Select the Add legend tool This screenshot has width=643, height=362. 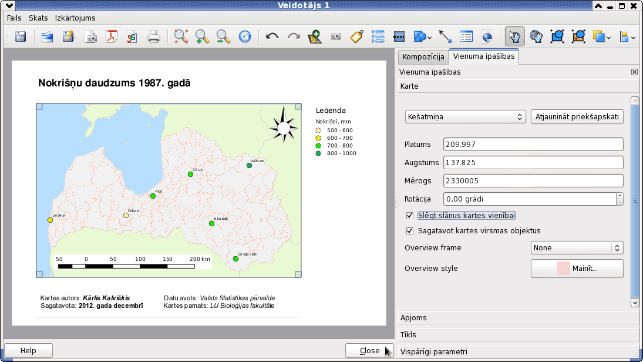point(378,36)
